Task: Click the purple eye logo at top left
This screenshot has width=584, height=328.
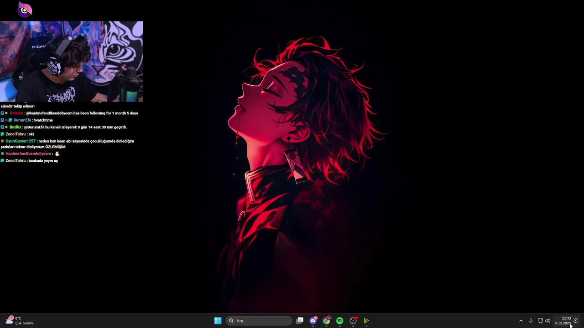Action: [x=25, y=10]
